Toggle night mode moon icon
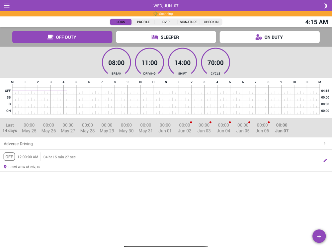The width and height of the screenshot is (332, 249). click(325, 6)
